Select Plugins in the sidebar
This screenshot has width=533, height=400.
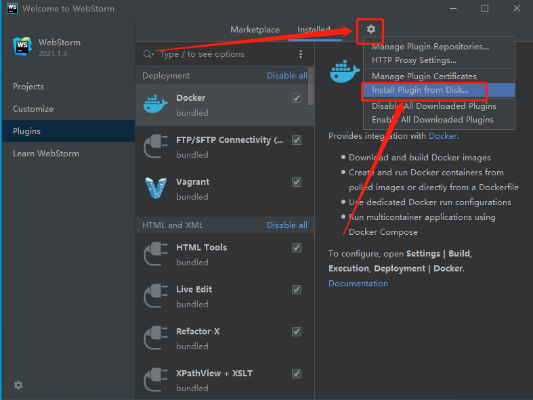tap(68, 131)
